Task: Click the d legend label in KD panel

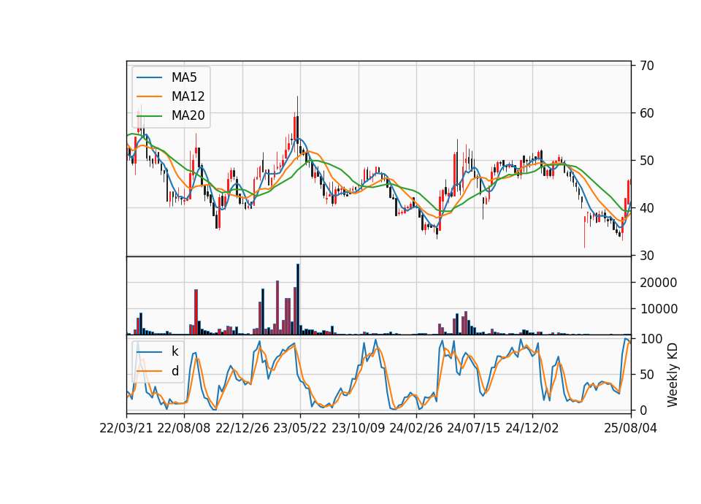Action: tap(175, 371)
